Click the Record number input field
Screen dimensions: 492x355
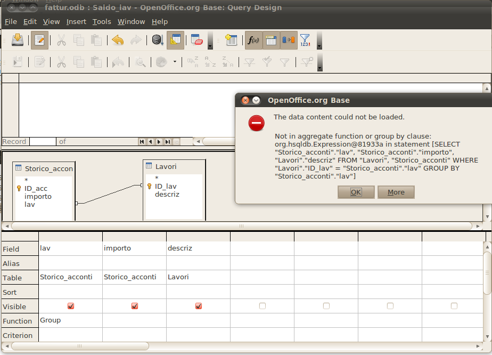(43, 141)
